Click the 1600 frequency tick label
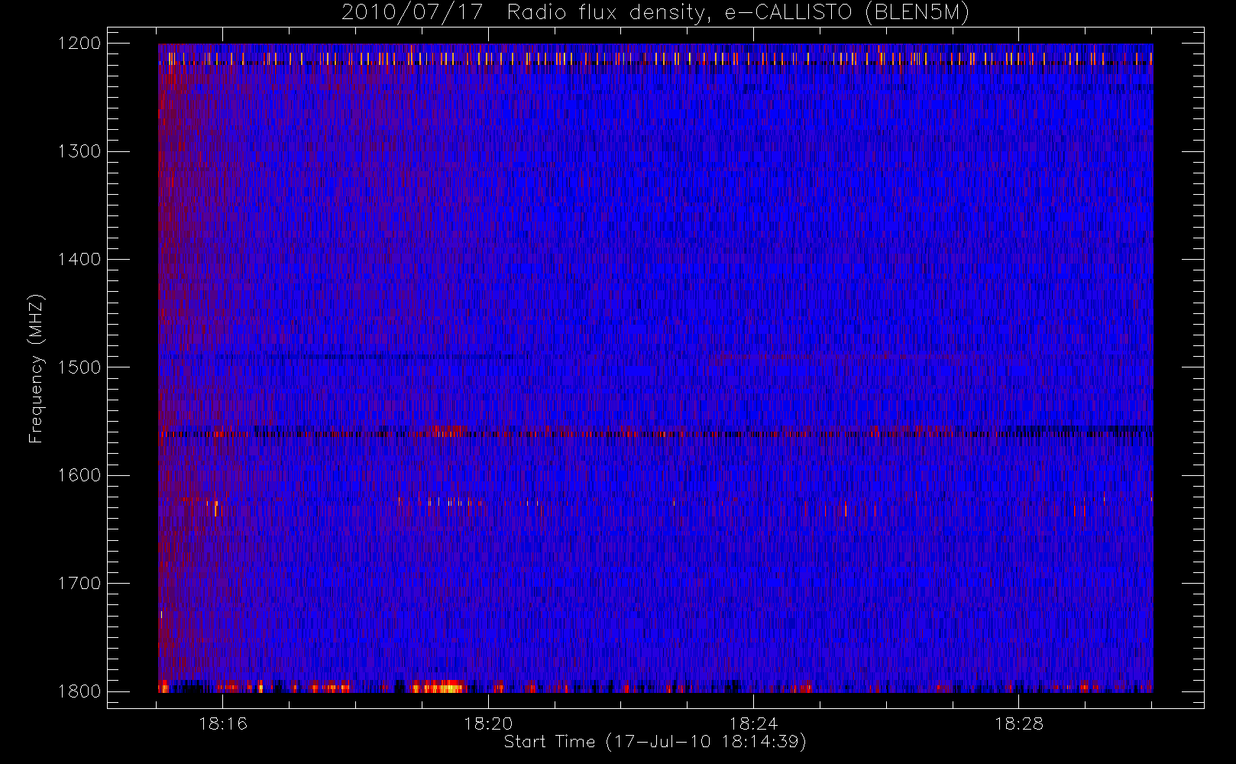The height and width of the screenshot is (764, 1236). pyautogui.click(x=79, y=475)
